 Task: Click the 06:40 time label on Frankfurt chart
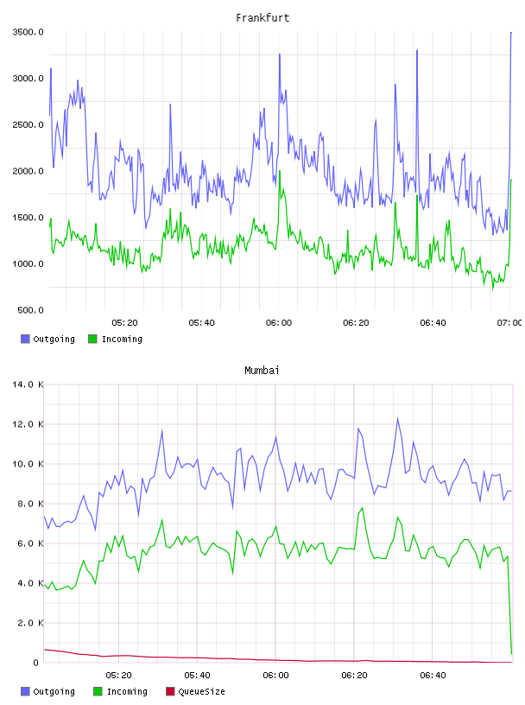433,323
